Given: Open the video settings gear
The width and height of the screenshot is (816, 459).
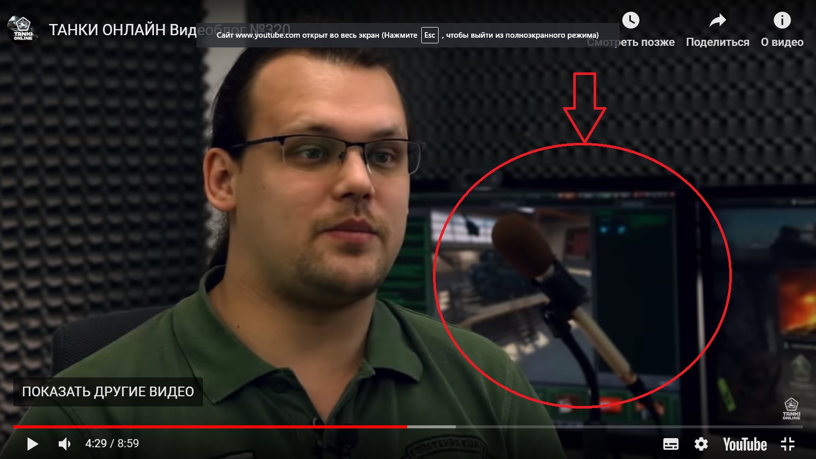Looking at the screenshot, I should 701,444.
